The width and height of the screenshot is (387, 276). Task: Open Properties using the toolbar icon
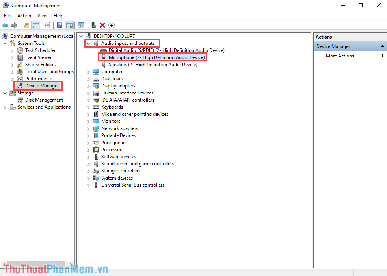point(47,25)
